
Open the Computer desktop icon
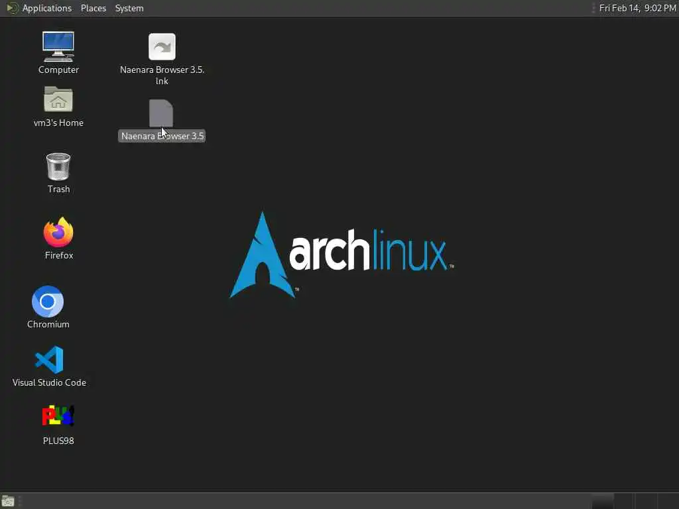[x=58, y=47]
